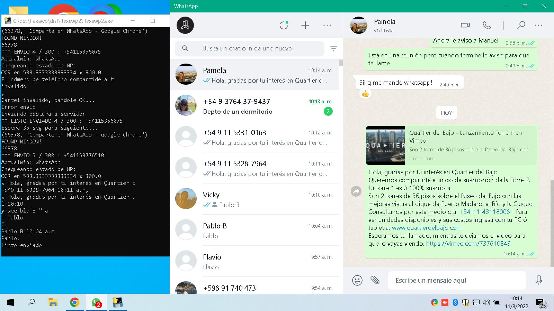The image size is (554, 311).
Task: Click the 'Escribe un mensaje aquí' field
Action: pos(457,280)
